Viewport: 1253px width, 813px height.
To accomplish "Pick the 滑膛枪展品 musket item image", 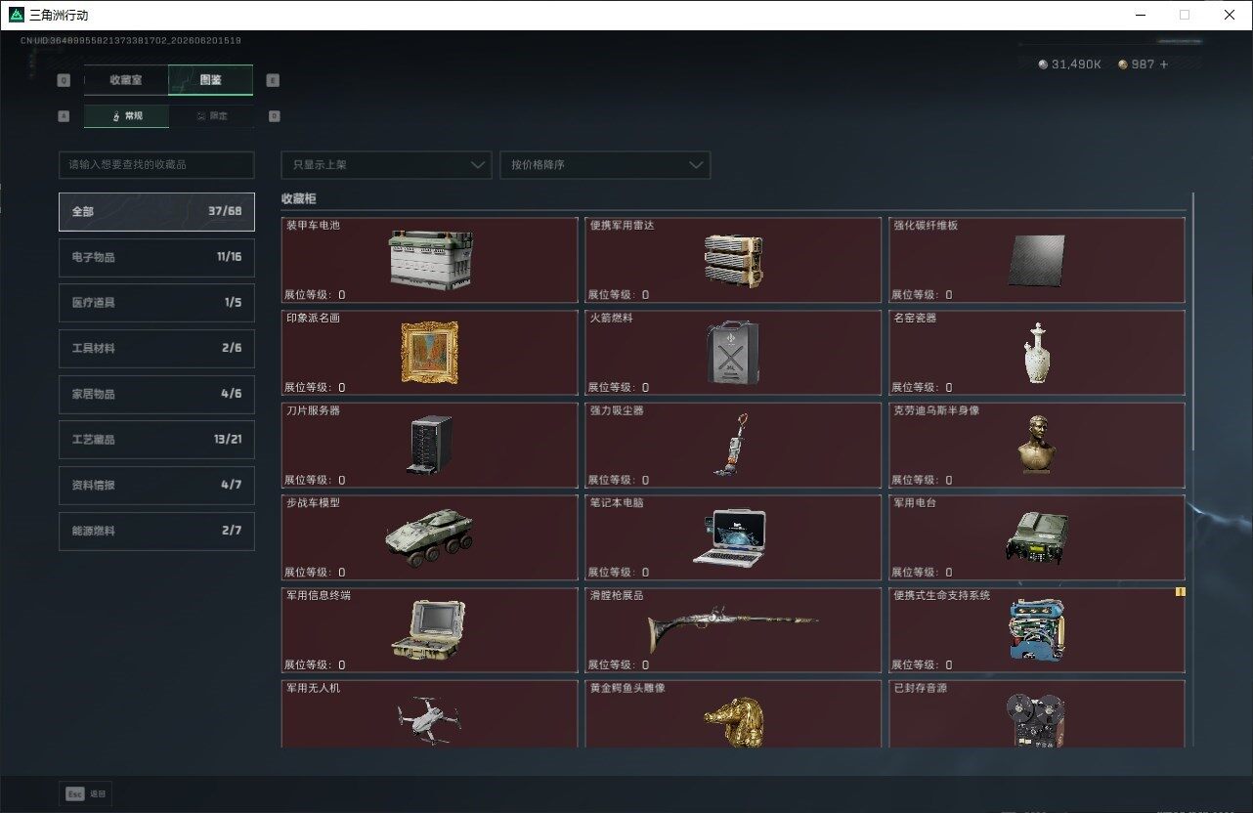I will [x=733, y=630].
